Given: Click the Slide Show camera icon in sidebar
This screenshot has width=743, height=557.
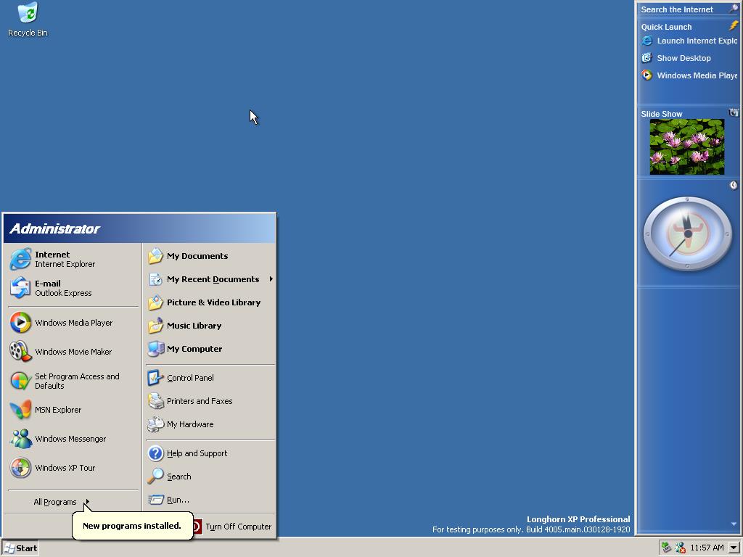Looking at the screenshot, I should click(x=734, y=112).
